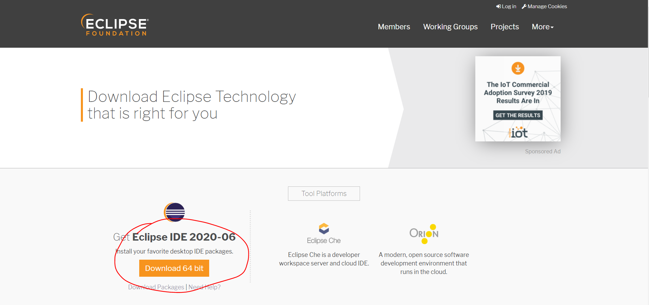
Task: Click the Orion description text
Action: [424, 263]
